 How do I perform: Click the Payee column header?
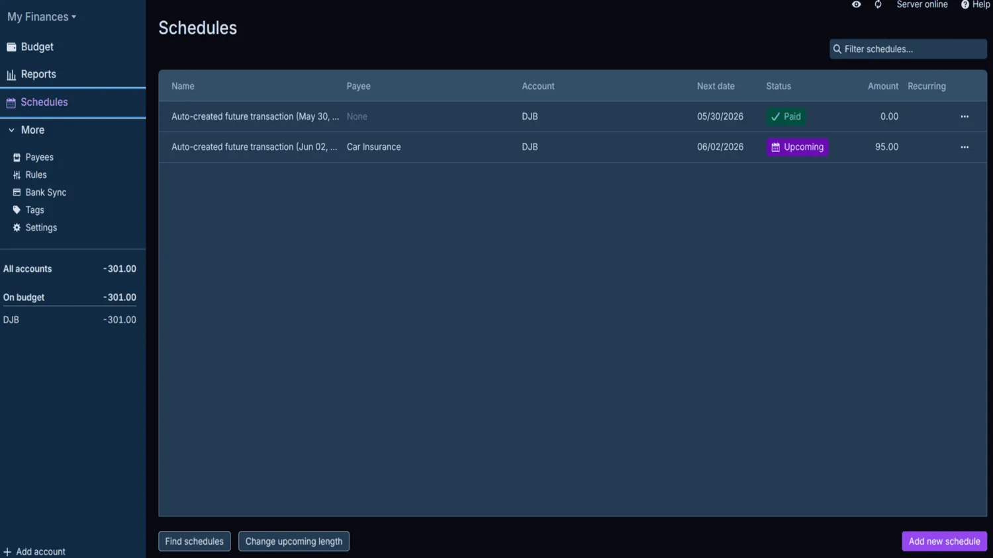(358, 87)
